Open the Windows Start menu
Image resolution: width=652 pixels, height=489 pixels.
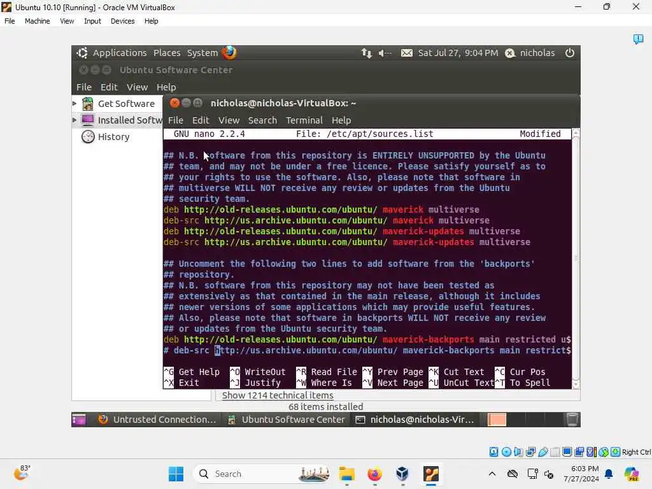point(176,474)
